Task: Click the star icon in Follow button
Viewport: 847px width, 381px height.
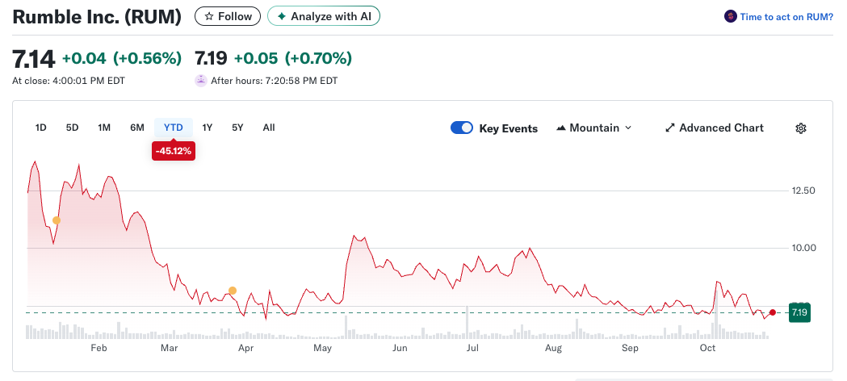Action: pos(209,16)
